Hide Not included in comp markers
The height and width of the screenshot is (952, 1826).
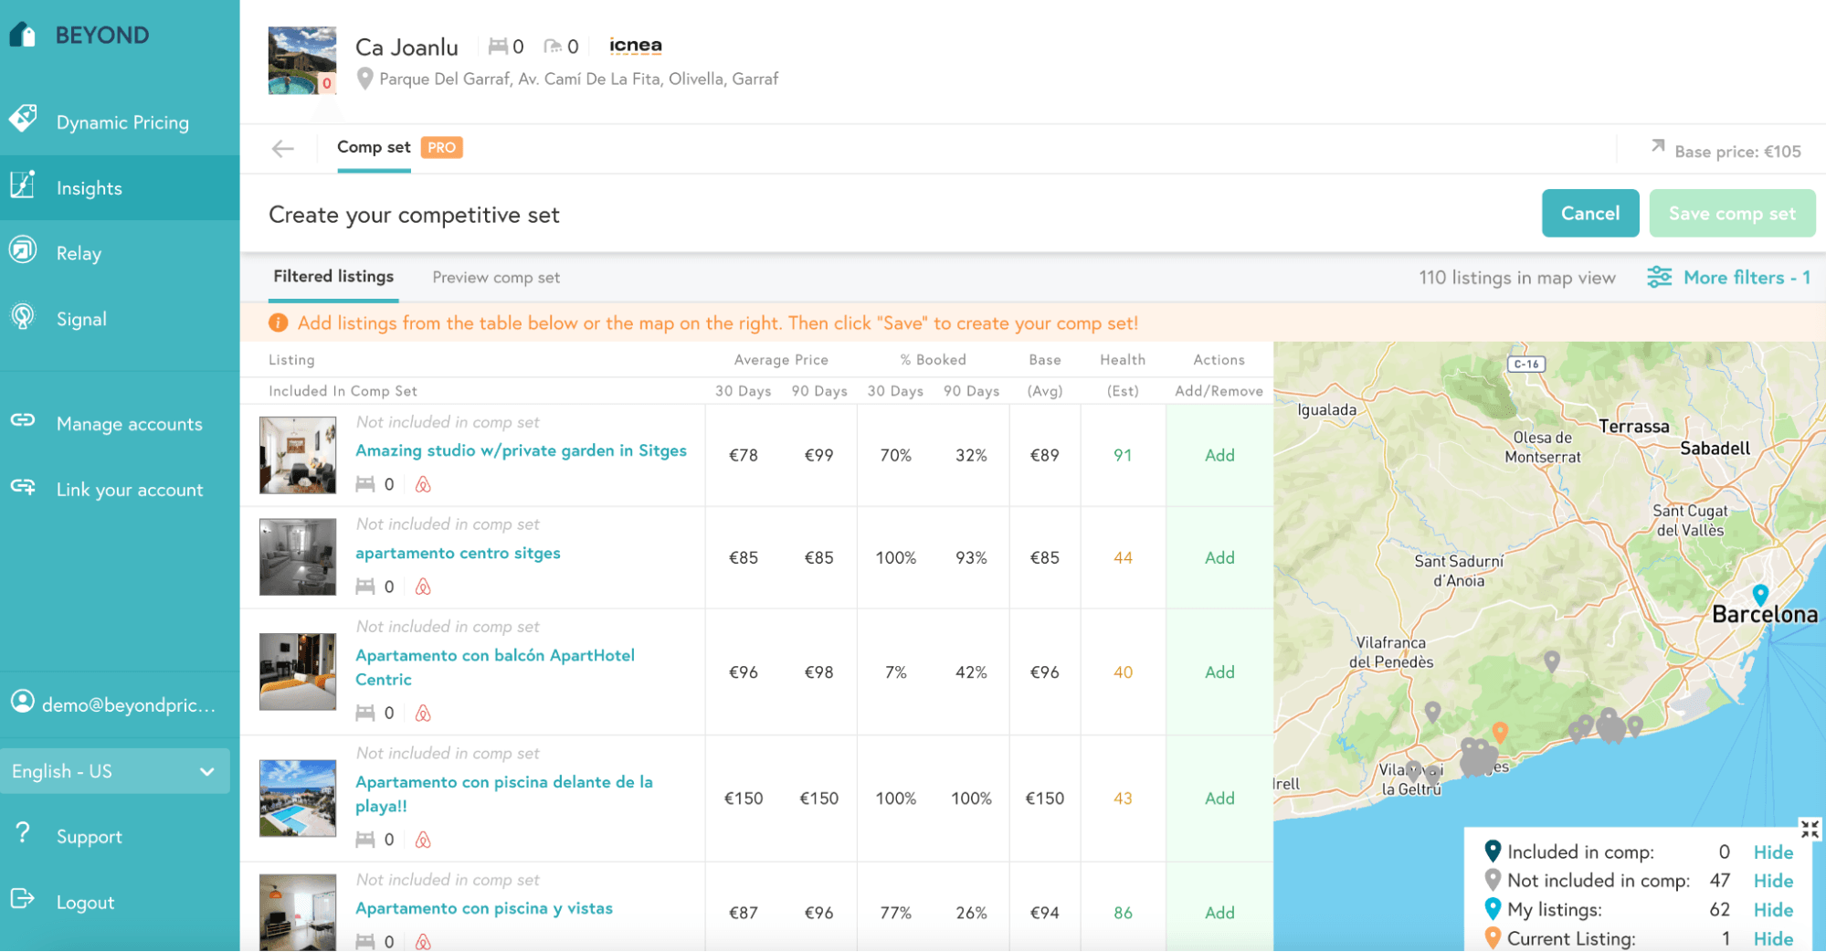tap(1772, 881)
